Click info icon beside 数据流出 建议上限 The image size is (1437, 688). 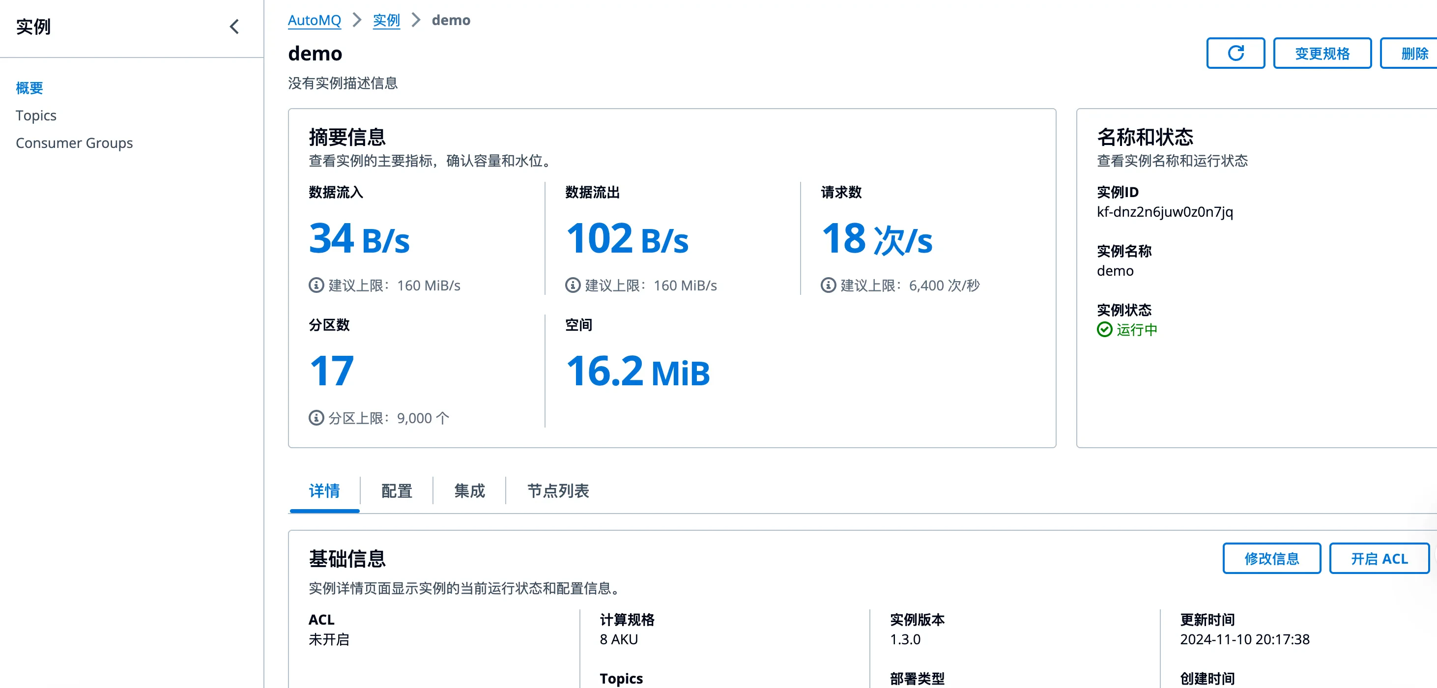[x=573, y=285]
